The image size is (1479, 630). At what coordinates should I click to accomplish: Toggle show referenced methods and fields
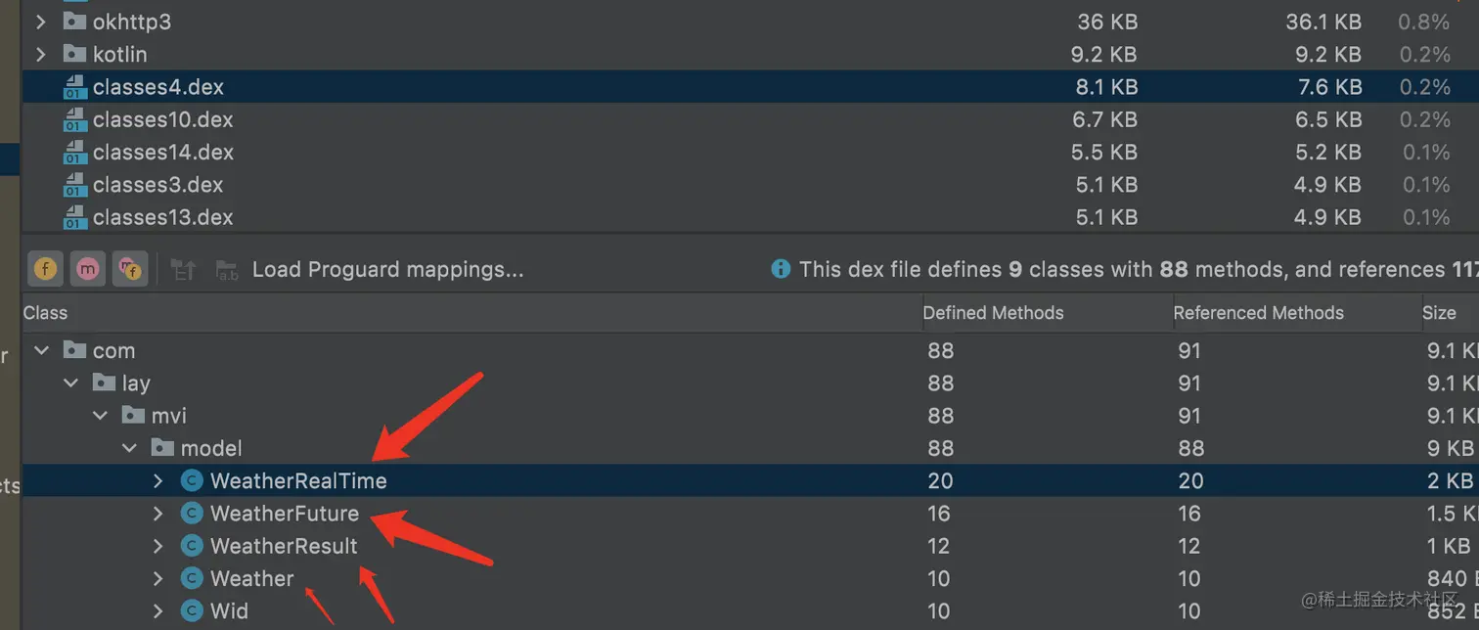click(x=129, y=269)
